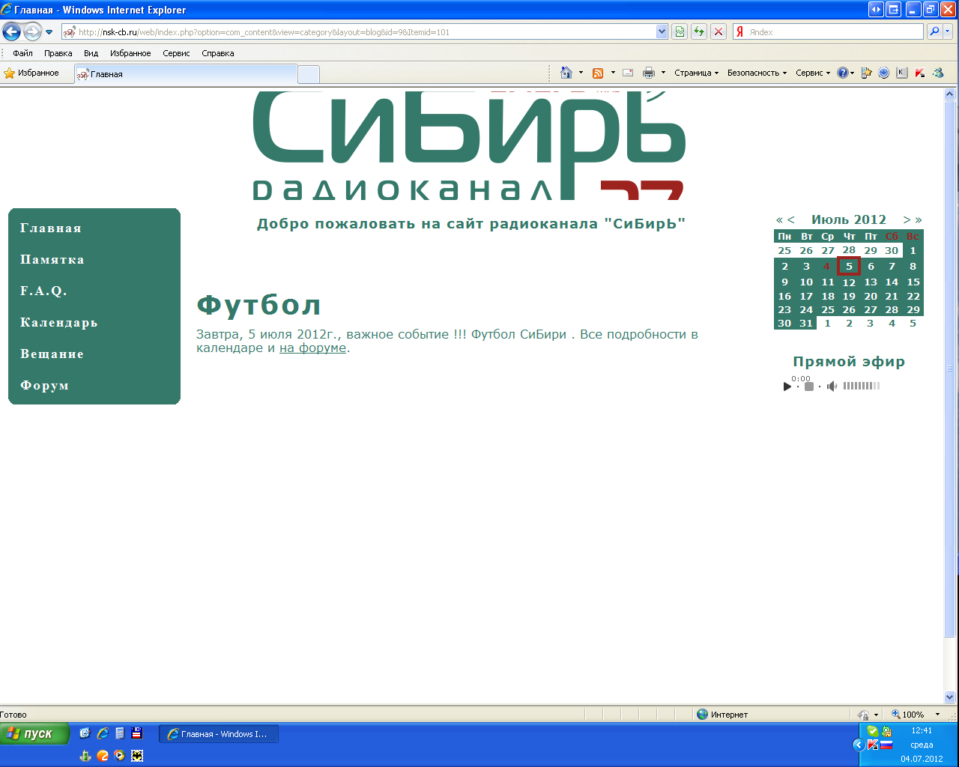Follow the 'на форуме' link
The width and height of the screenshot is (959, 767).
312,348
